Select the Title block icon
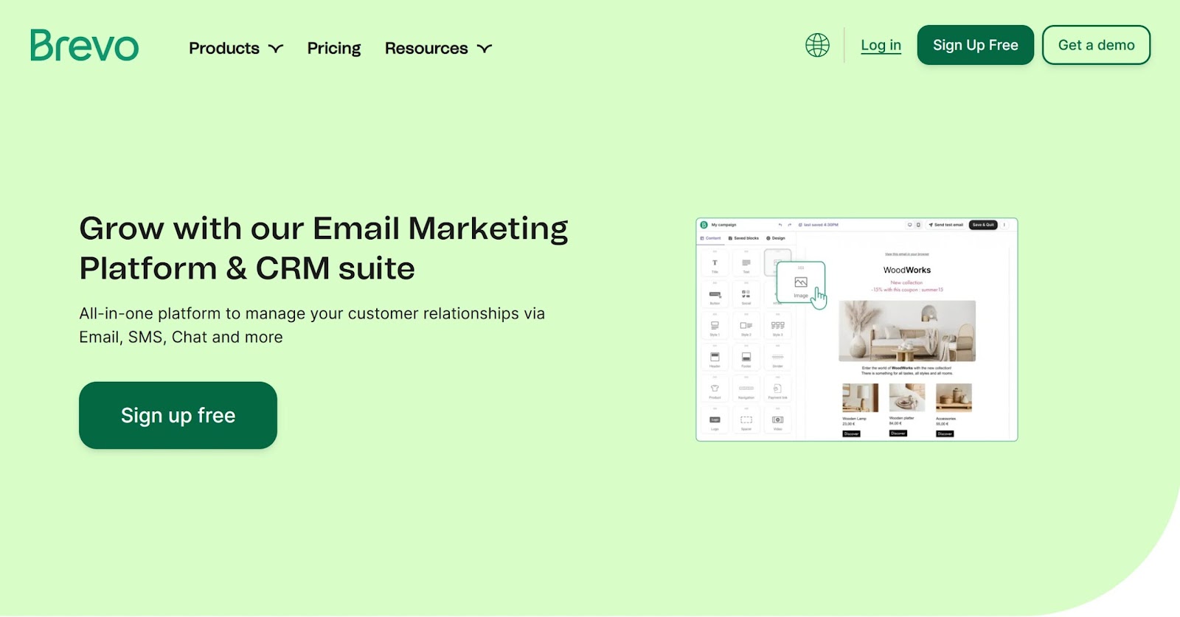 pyautogui.click(x=715, y=264)
